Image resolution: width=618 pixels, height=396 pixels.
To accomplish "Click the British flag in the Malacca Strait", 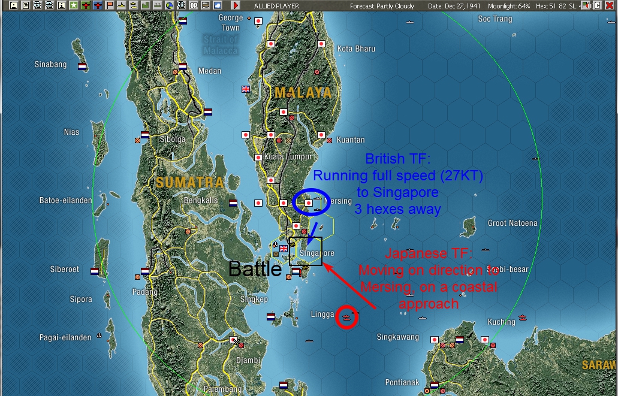I will (246, 89).
